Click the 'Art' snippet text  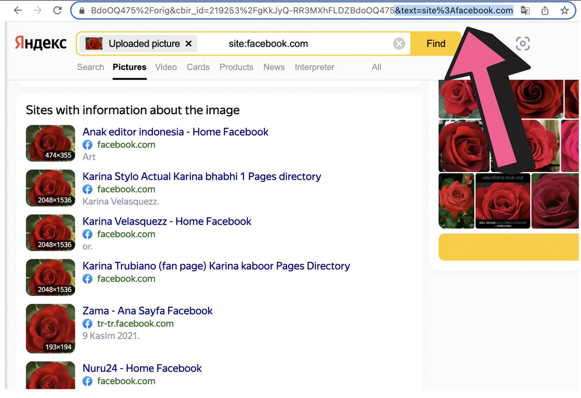pos(89,157)
